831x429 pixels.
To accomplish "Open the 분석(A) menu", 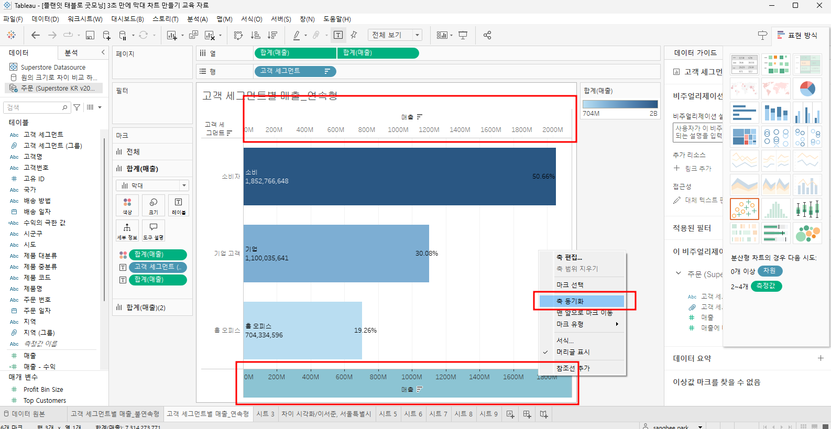I will tap(198, 19).
